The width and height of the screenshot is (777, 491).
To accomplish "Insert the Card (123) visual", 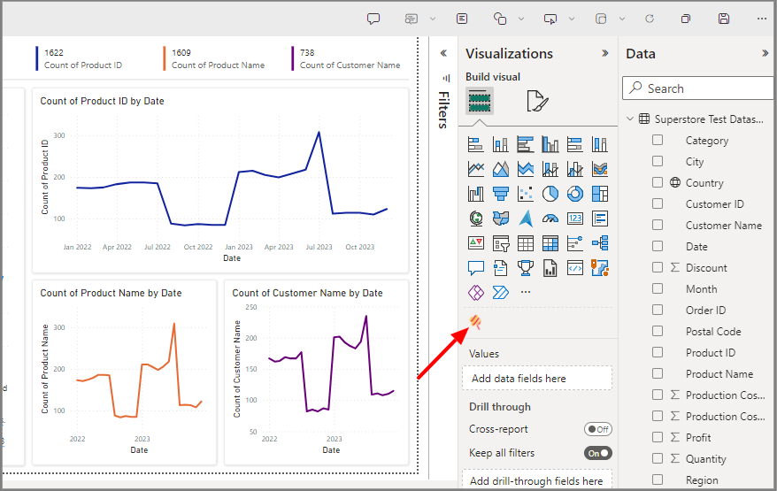I will 575,219.
